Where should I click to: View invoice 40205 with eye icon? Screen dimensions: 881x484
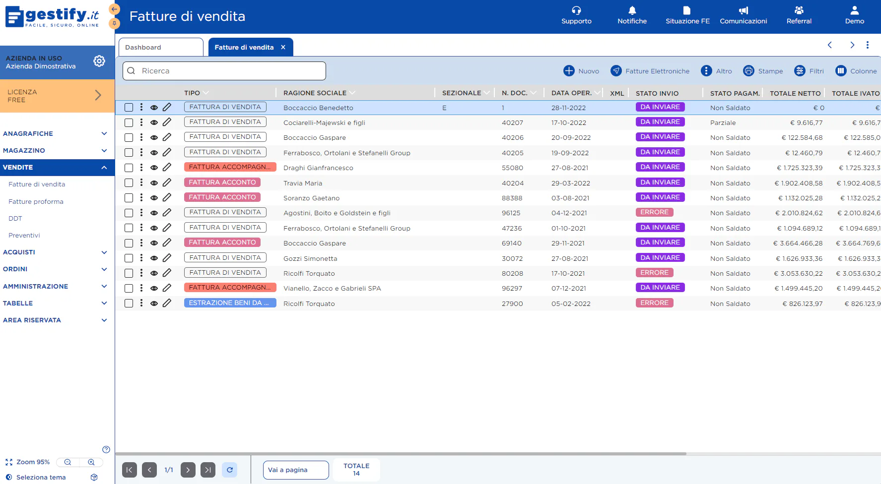[x=154, y=153]
